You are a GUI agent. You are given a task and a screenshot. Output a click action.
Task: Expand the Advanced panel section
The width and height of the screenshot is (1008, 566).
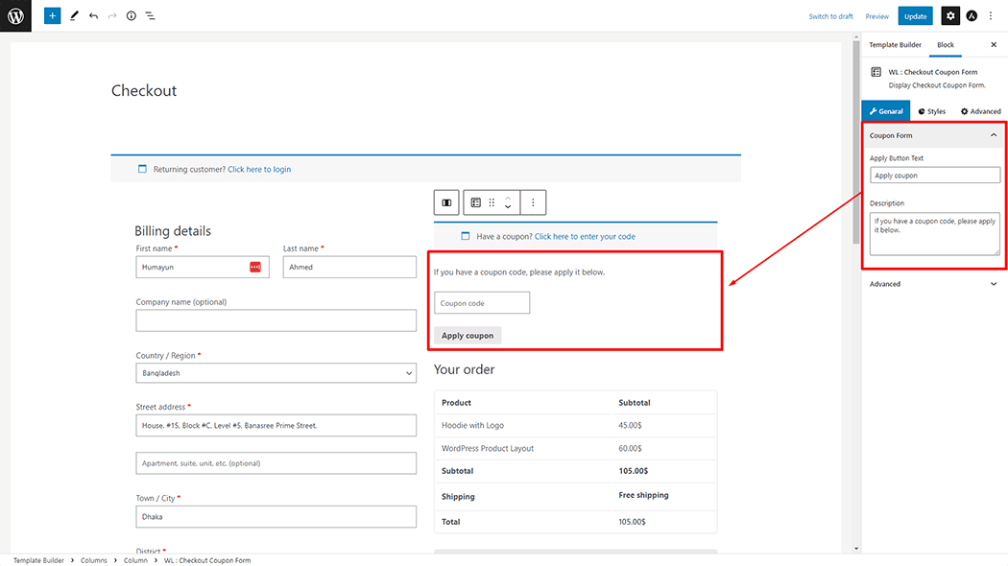(x=993, y=284)
